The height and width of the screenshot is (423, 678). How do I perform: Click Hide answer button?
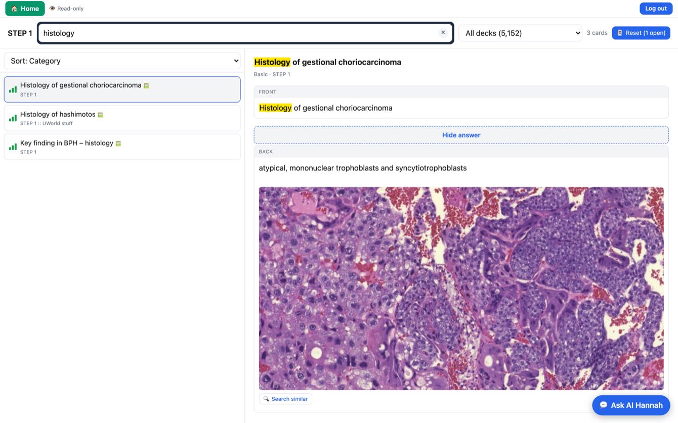click(x=461, y=135)
